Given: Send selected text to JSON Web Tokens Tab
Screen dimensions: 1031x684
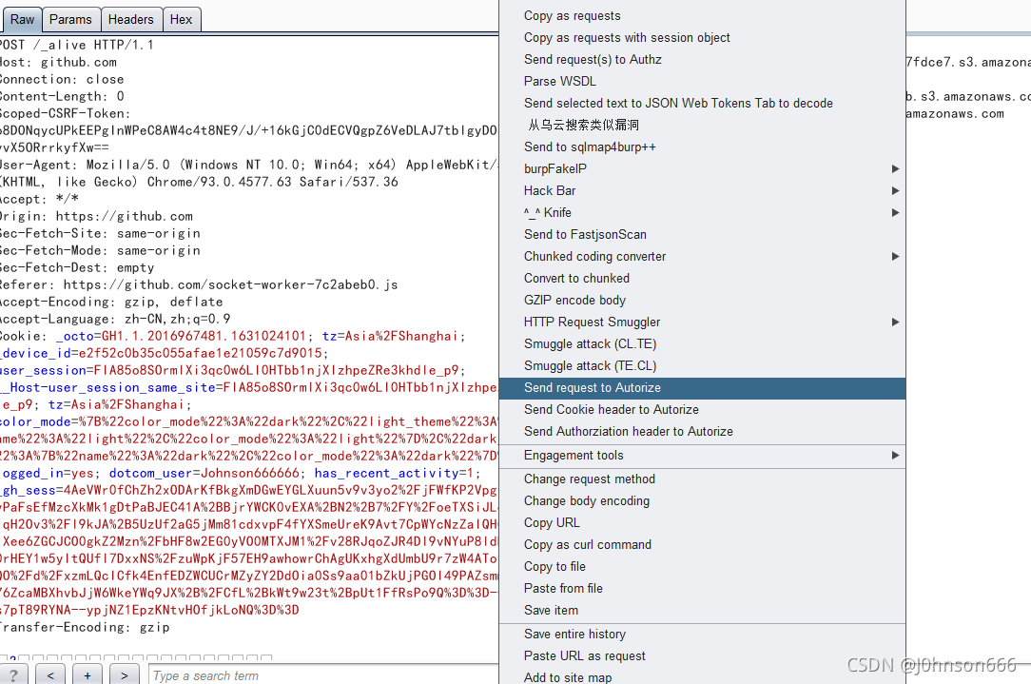Looking at the screenshot, I should (x=702, y=104).
